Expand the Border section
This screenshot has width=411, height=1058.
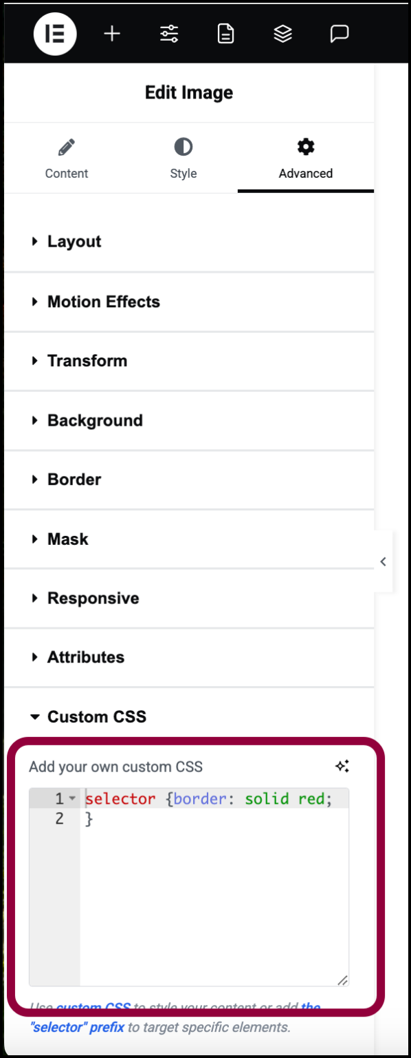click(x=74, y=479)
